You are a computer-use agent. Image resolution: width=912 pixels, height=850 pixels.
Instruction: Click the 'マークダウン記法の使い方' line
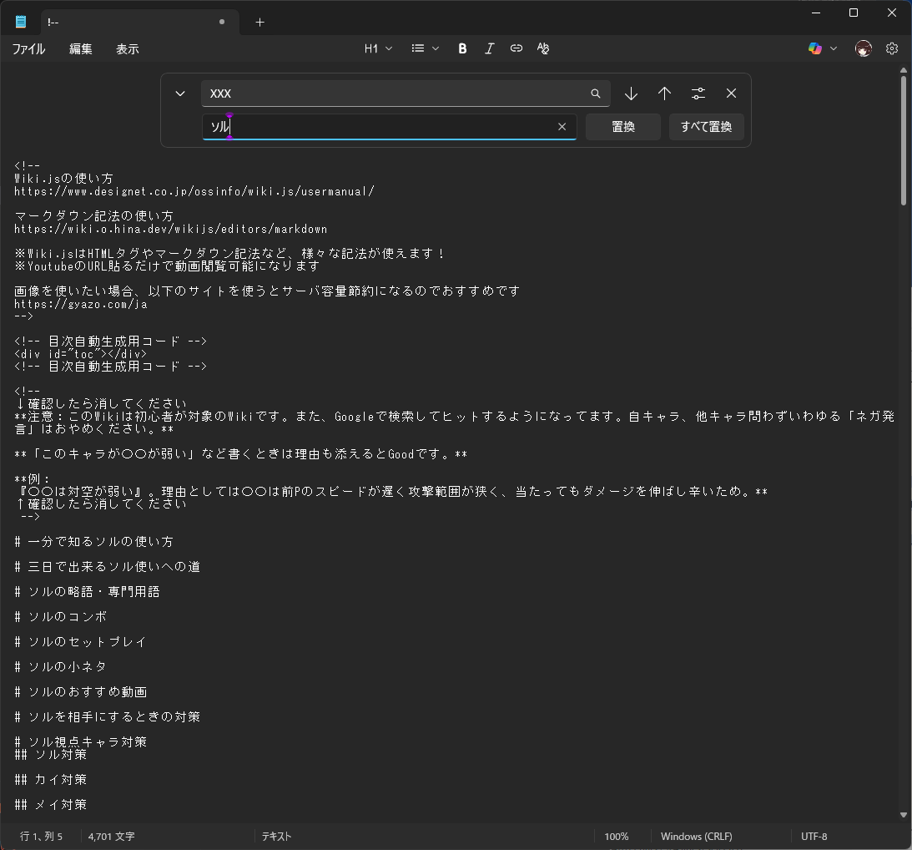tap(93, 216)
